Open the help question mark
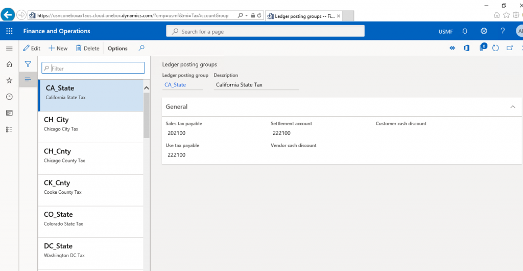Image resolution: width=523 pixels, height=271 pixels. click(x=503, y=31)
